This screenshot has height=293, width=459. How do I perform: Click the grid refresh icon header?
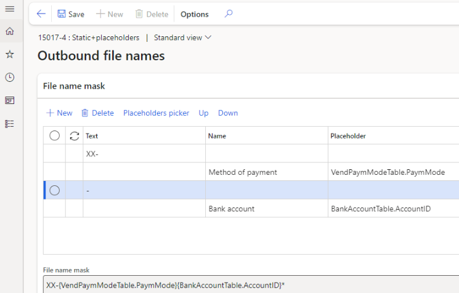75,135
